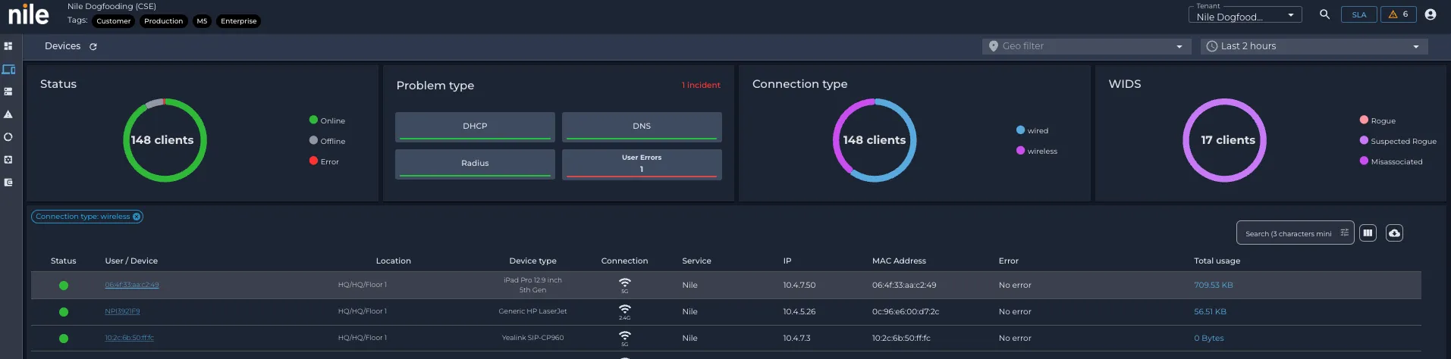Viewport: 1451px width, 359px height.
Task: Open device link 06:4f:33:aa:c2:49
Action: coord(132,285)
